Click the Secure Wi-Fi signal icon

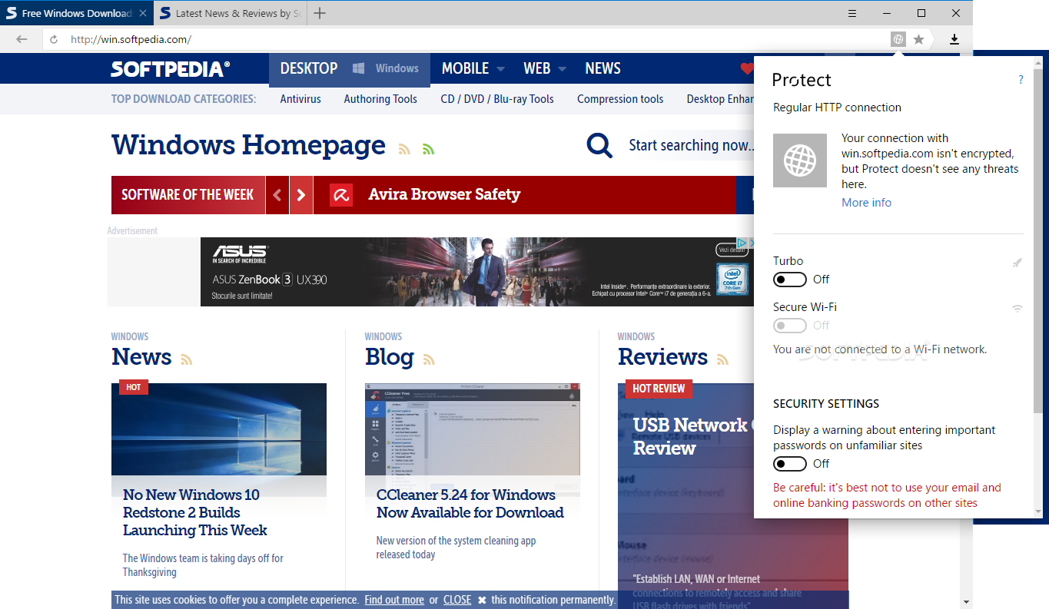coord(1017,308)
